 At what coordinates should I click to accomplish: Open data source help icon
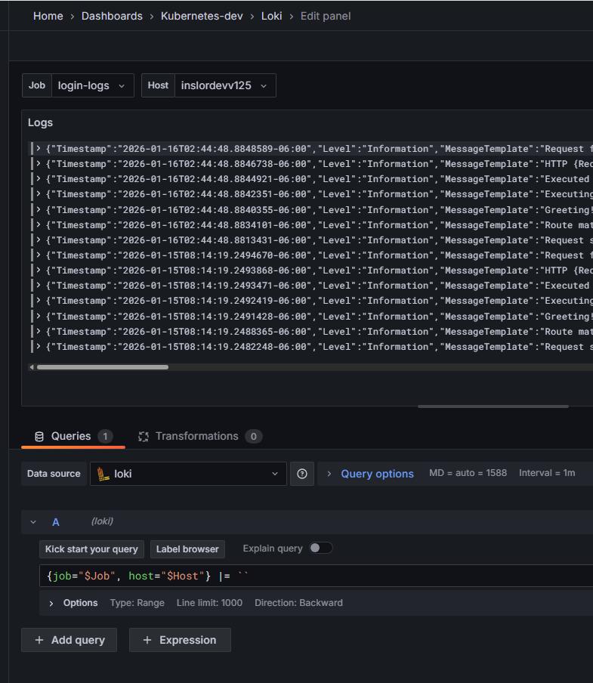tap(302, 474)
